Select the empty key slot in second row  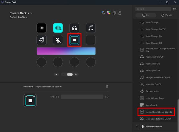coord(91,40)
